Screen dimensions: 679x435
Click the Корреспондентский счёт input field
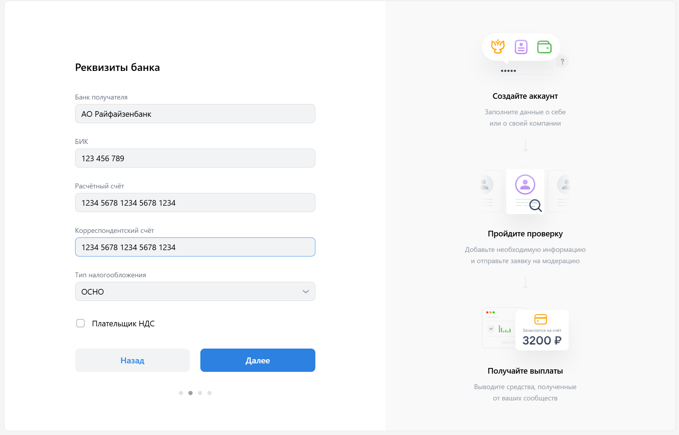coord(195,247)
